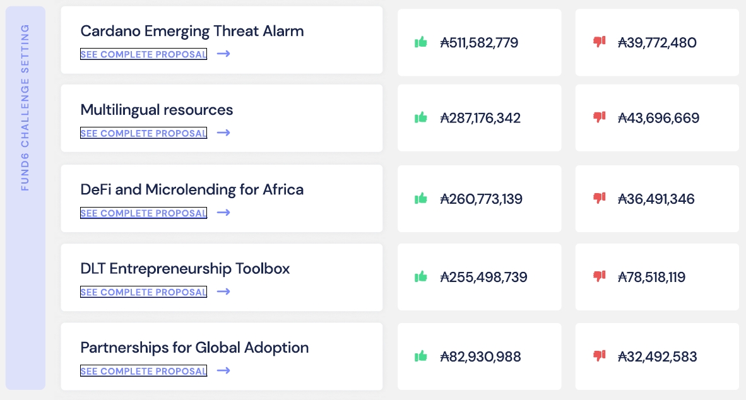Select the Fund6 Challenge Setting vertical tab
Viewport: 746px width, 400px height.
coord(25,107)
